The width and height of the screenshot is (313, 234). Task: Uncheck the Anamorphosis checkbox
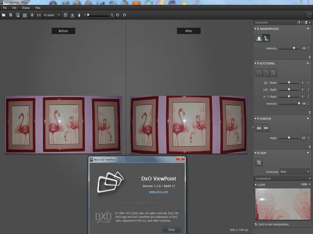click(x=258, y=29)
